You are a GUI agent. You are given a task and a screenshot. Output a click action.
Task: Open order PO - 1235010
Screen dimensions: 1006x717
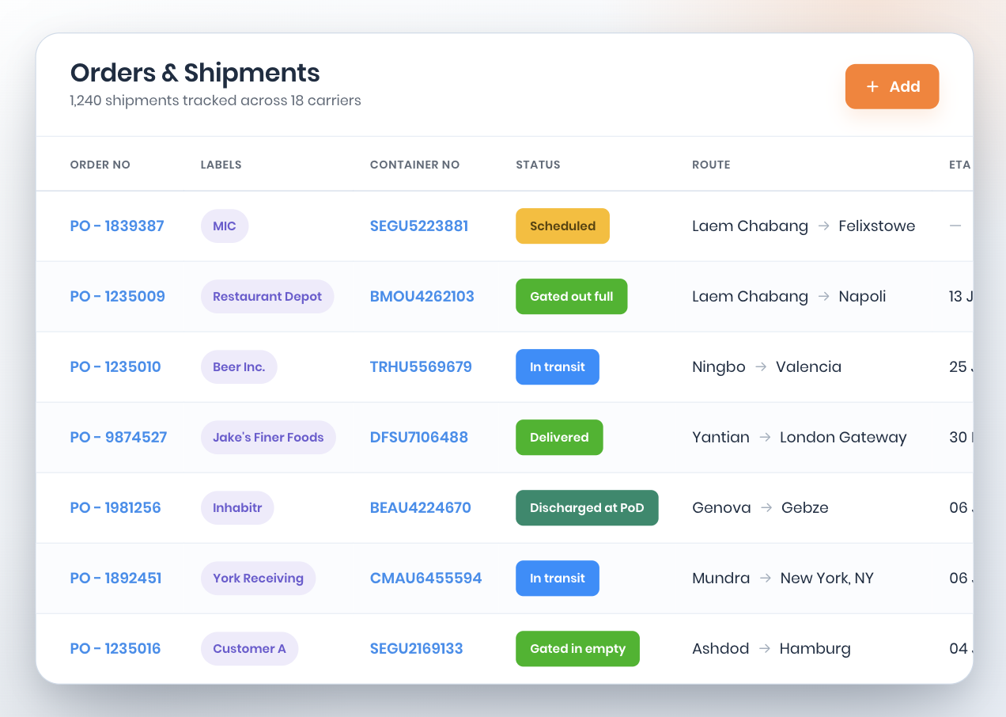[x=115, y=367]
